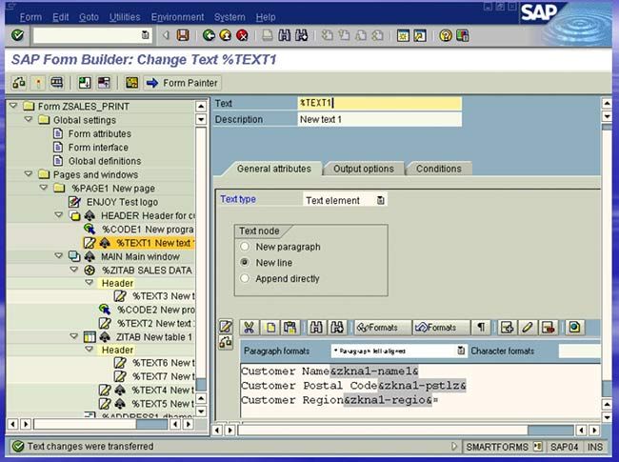Image resolution: width=619 pixels, height=462 pixels.
Task: Click the Insert Field plus icon
Action: pos(507,328)
